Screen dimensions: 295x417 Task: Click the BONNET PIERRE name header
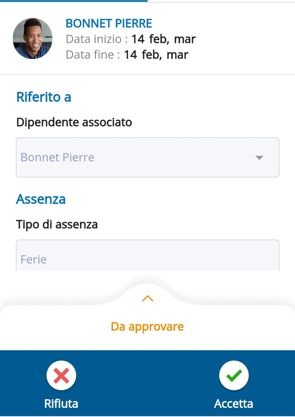click(109, 24)
